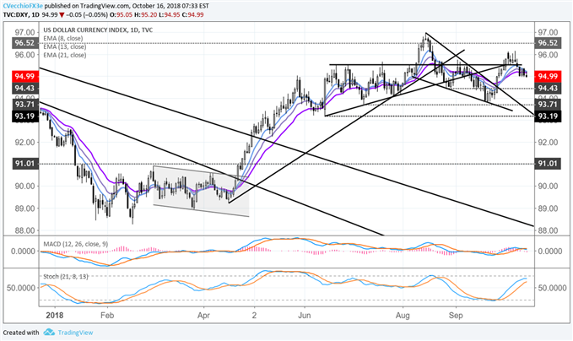Click the MACD (12, 26, close, 9) label
Image resolution: width=573 pixels, height=341 pixels.
coord(76,244)
